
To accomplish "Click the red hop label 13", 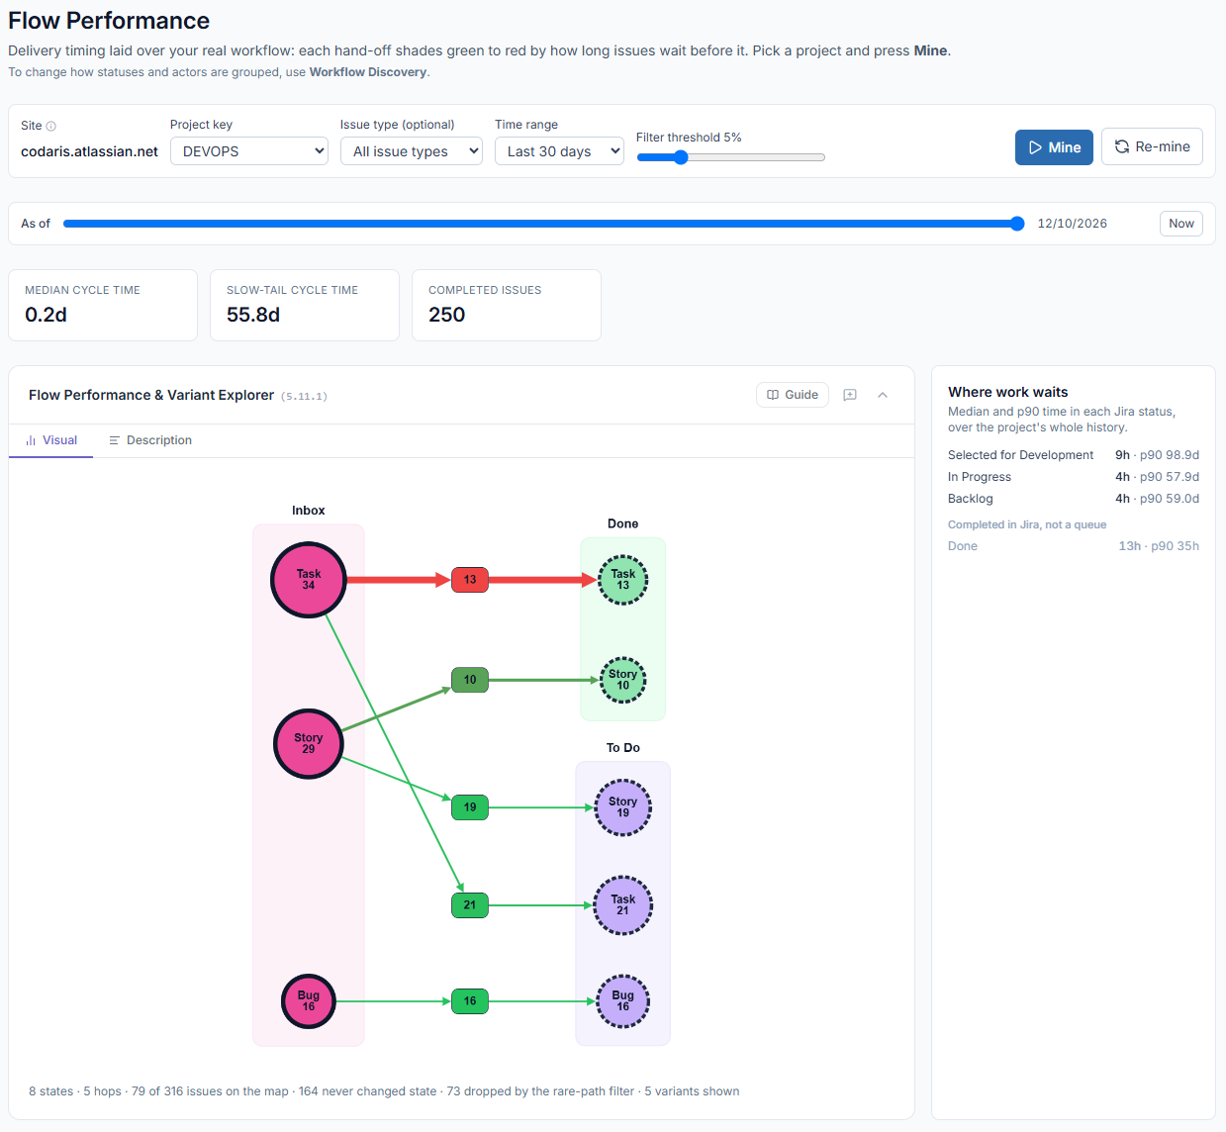I will (470, 580).
